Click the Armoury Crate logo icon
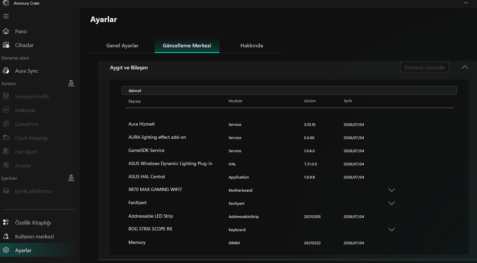Screen dimensions: 477x263 6,3
